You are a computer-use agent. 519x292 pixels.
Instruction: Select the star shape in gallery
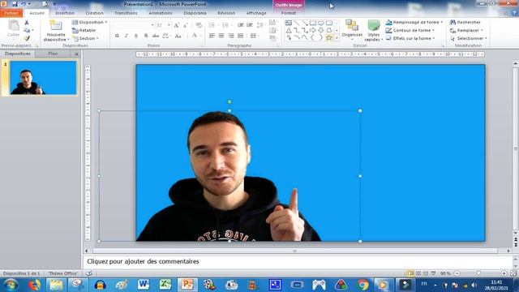(x=329, y=38)
